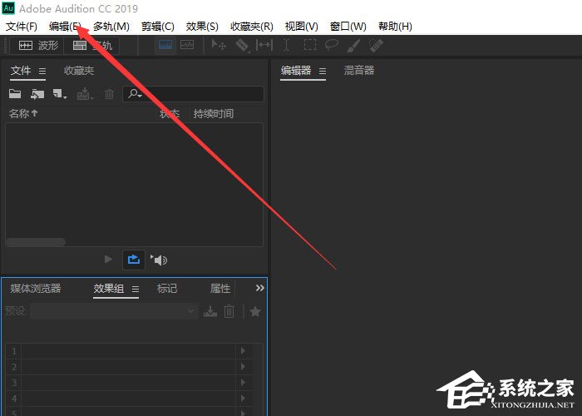Image resolution: width=582 pixels, height=416 pixels.
Task: Switch to the 编辑器 panel tab
Action: (295, 71)
